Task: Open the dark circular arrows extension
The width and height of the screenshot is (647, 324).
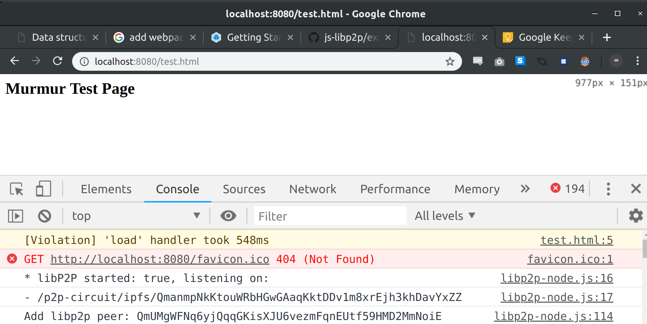Action: tap(542, 61)
